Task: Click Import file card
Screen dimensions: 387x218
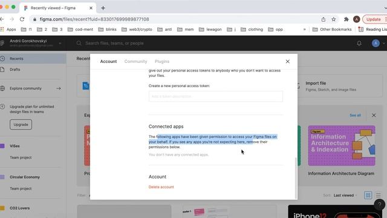Action: [x=340, y=86]
